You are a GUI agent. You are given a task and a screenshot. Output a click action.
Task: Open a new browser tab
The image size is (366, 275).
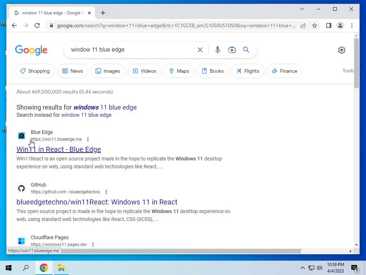(x=103, y=13)
